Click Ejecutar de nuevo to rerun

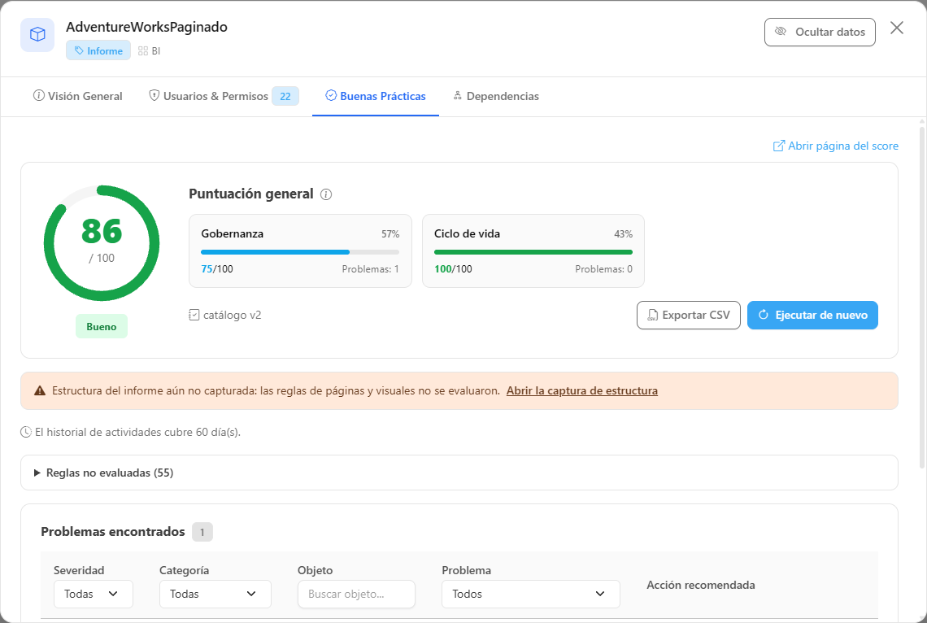coord(812,315)
